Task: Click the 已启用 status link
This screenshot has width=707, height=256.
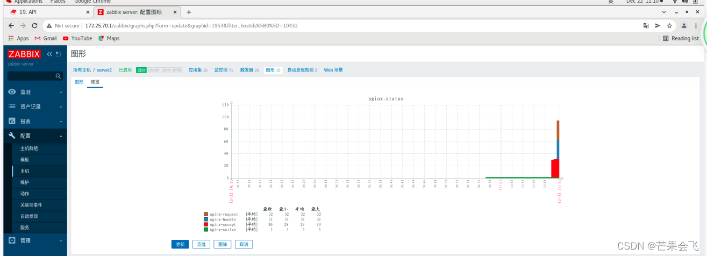Action: (x=125, y=70)
